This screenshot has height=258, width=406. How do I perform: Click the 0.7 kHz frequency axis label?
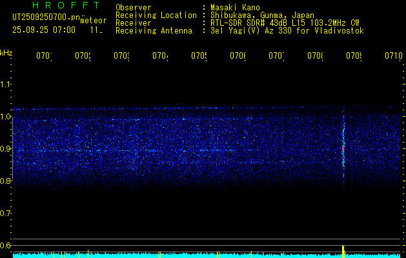[5, 213]
